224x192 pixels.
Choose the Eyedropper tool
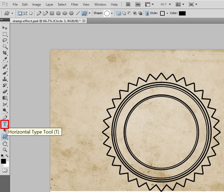5,59
